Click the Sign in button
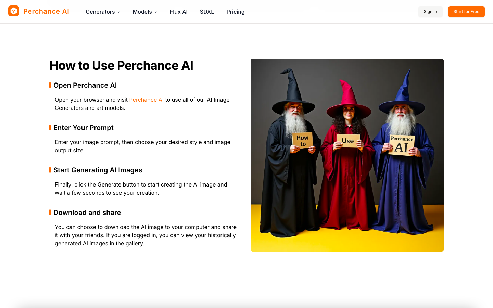493x308 pixels. [430, 12]
